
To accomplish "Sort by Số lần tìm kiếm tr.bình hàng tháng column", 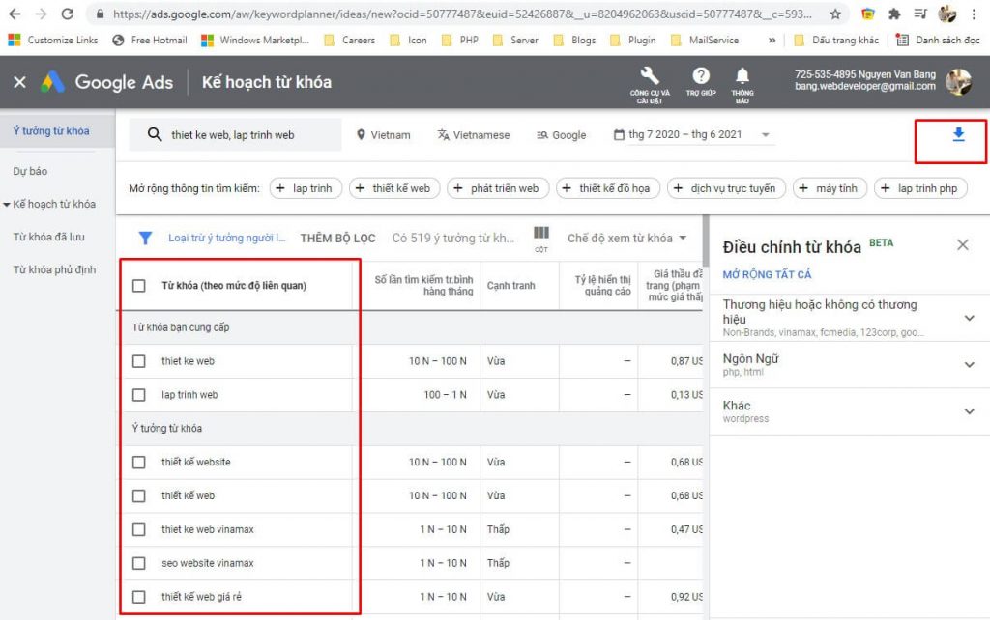I will (423, 285).
